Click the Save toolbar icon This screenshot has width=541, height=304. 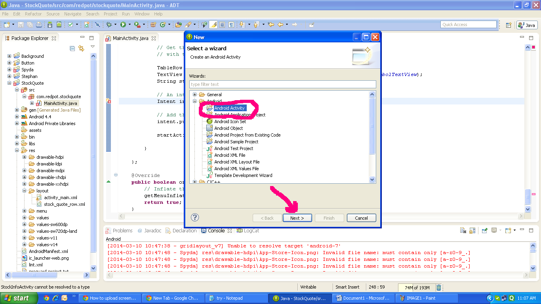21,25
